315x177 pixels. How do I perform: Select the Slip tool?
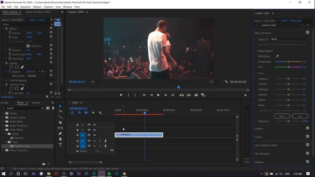point(60,128)
